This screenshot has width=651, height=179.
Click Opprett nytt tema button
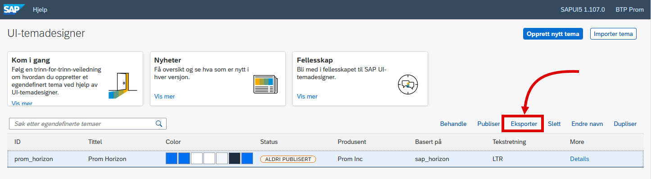pyautogui.click(x=553, y=34)
